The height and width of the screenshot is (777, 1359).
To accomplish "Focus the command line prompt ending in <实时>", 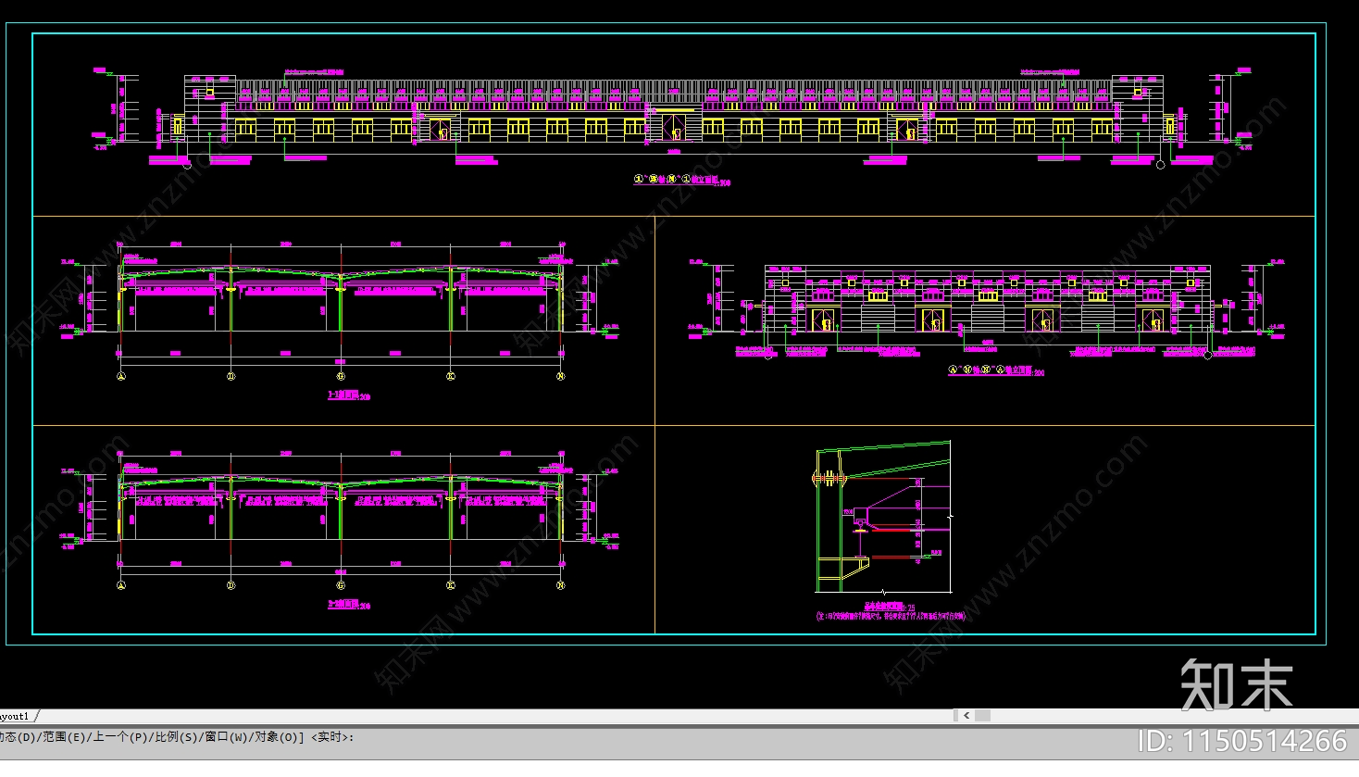I will [176, 737].
